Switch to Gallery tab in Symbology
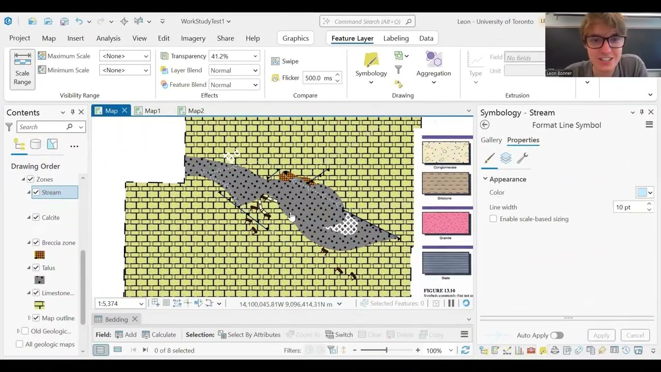Image resolution: width=661 pixels, height=372 pixels. (491, 140)
